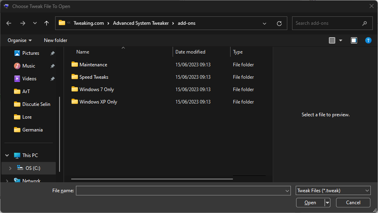Go up one folder level

pyautogui.click(x=46, y=23)
